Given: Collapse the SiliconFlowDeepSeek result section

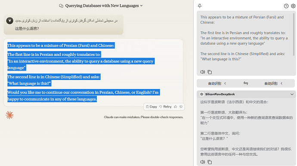Looking at the screenshot, I should point(292,94).
